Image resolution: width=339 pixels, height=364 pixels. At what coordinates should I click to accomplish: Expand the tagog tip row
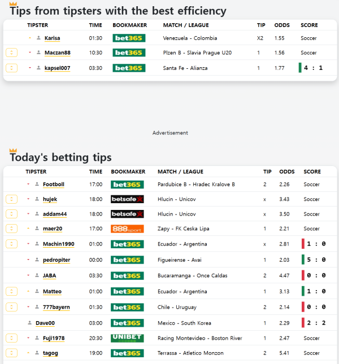[x=11, y=353]
